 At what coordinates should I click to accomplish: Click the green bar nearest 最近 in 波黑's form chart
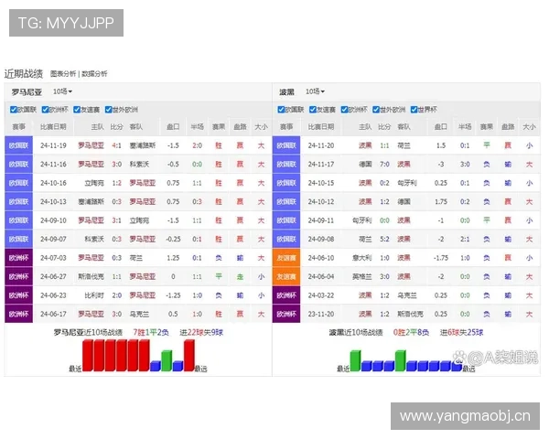355,360
